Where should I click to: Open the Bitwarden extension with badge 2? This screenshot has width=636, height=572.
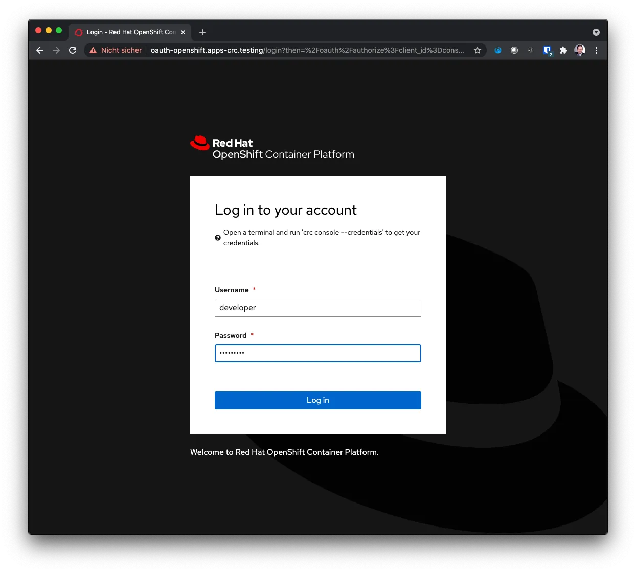(x=547, y=50)
